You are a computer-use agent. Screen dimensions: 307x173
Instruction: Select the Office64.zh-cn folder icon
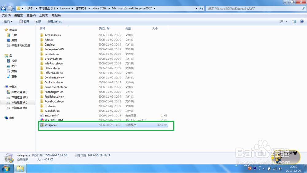click(x=41, y=73)
